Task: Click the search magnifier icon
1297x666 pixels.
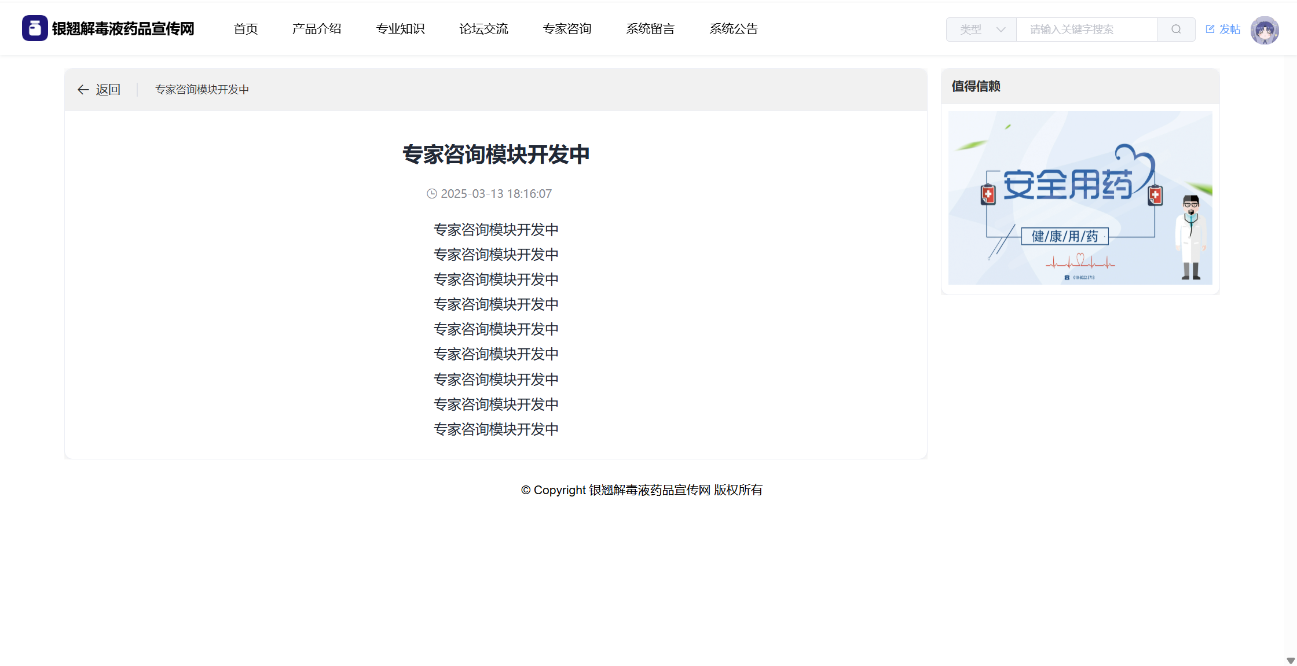Action: [x=1176, y=30]
